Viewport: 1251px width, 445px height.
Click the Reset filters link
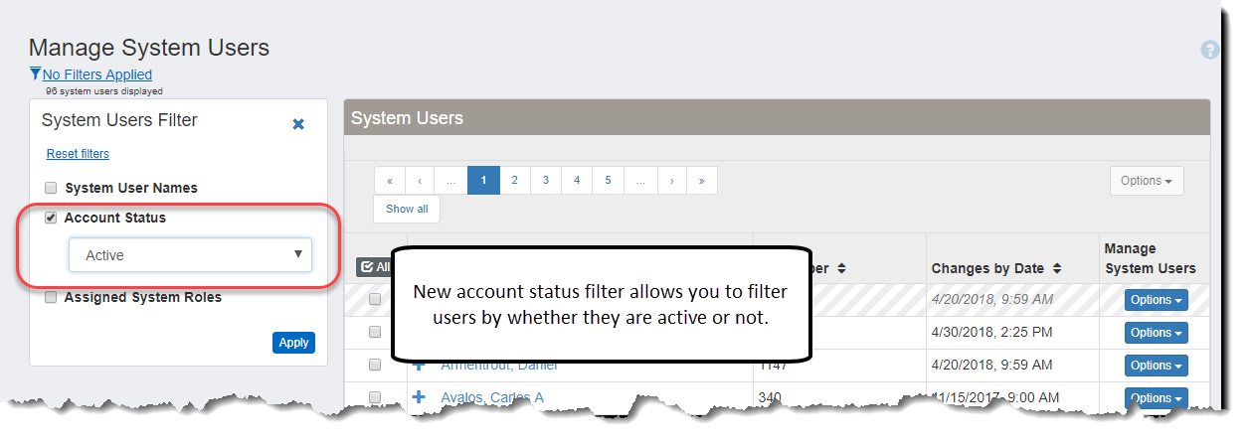pyautogui.click(x=78, y=154)
